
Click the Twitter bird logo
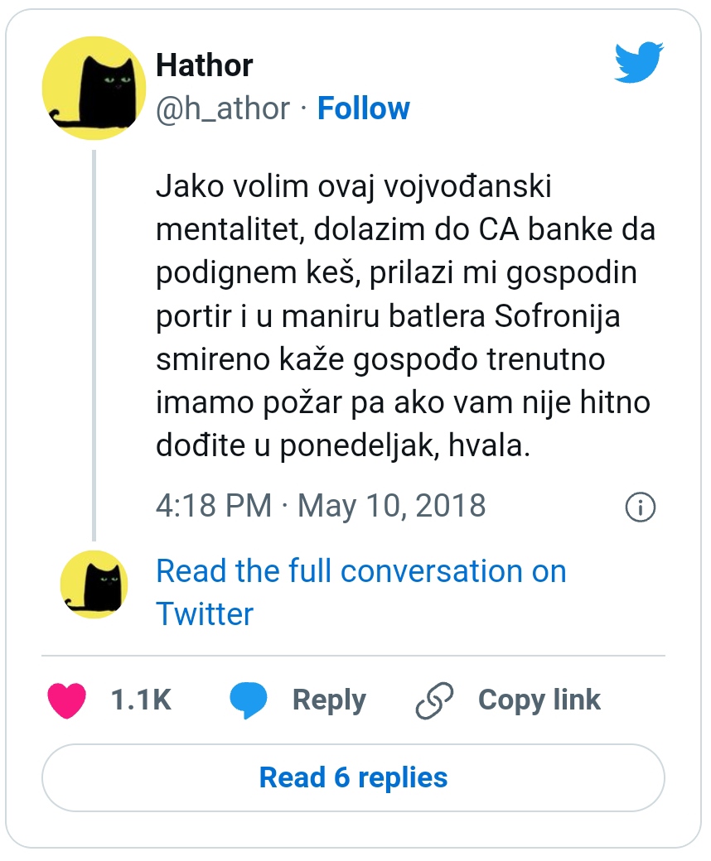pos(639,64)
